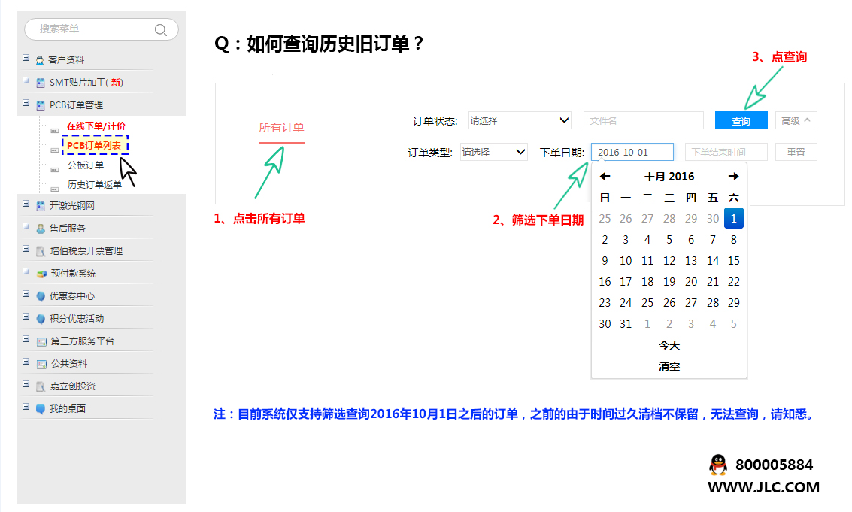Open PCB订单列表 in the sidebar
Image resolution: width=852 pixels, height=512 pixels.
pyautogui.click(x=94, y=145)
